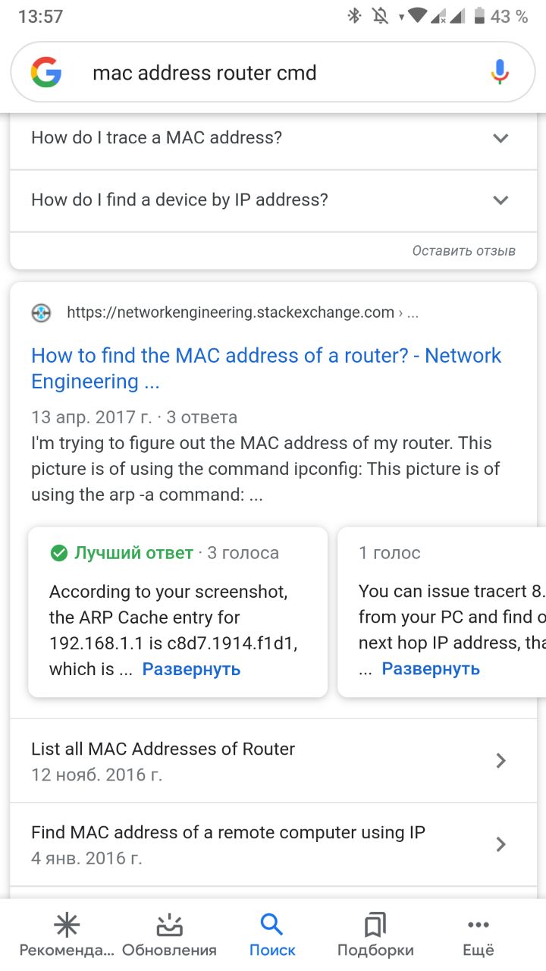Tap the battery indicator in status bar
Viewport: 546px width, 971px height.
coord(479,16)
